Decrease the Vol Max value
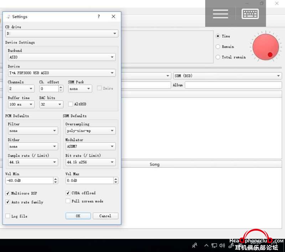The width and height of the screenshot is (285, 252). 116,182
